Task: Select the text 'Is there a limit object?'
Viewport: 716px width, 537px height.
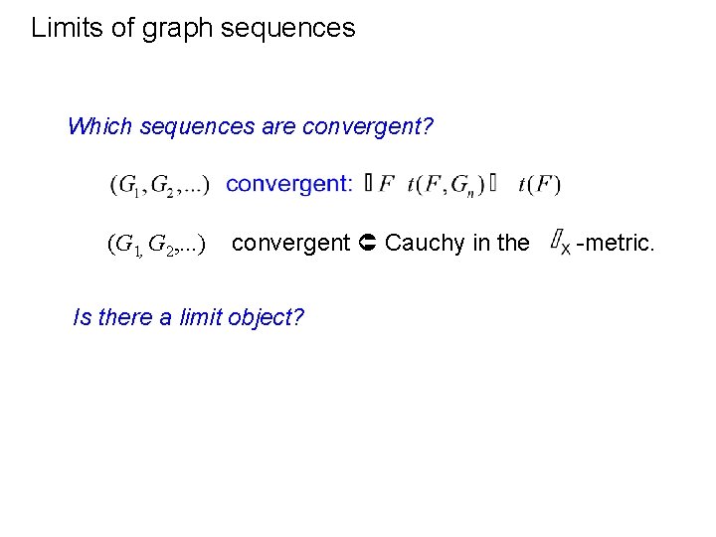Action: tap(188, 317)
